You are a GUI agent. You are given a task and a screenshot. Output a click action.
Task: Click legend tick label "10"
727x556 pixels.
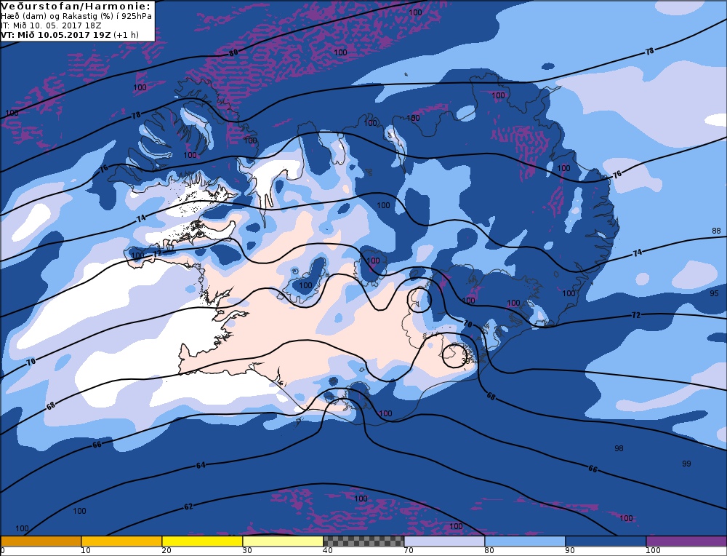(x=85, y=551)
